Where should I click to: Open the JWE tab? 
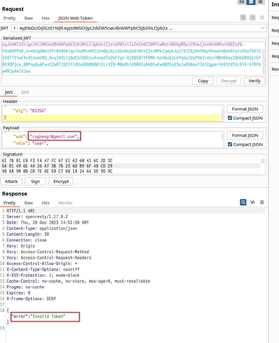pyautogui.click(x=25, y=92)
